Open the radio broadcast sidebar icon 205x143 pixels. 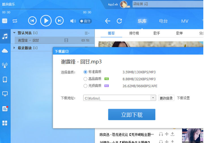(x=5, y=65)
